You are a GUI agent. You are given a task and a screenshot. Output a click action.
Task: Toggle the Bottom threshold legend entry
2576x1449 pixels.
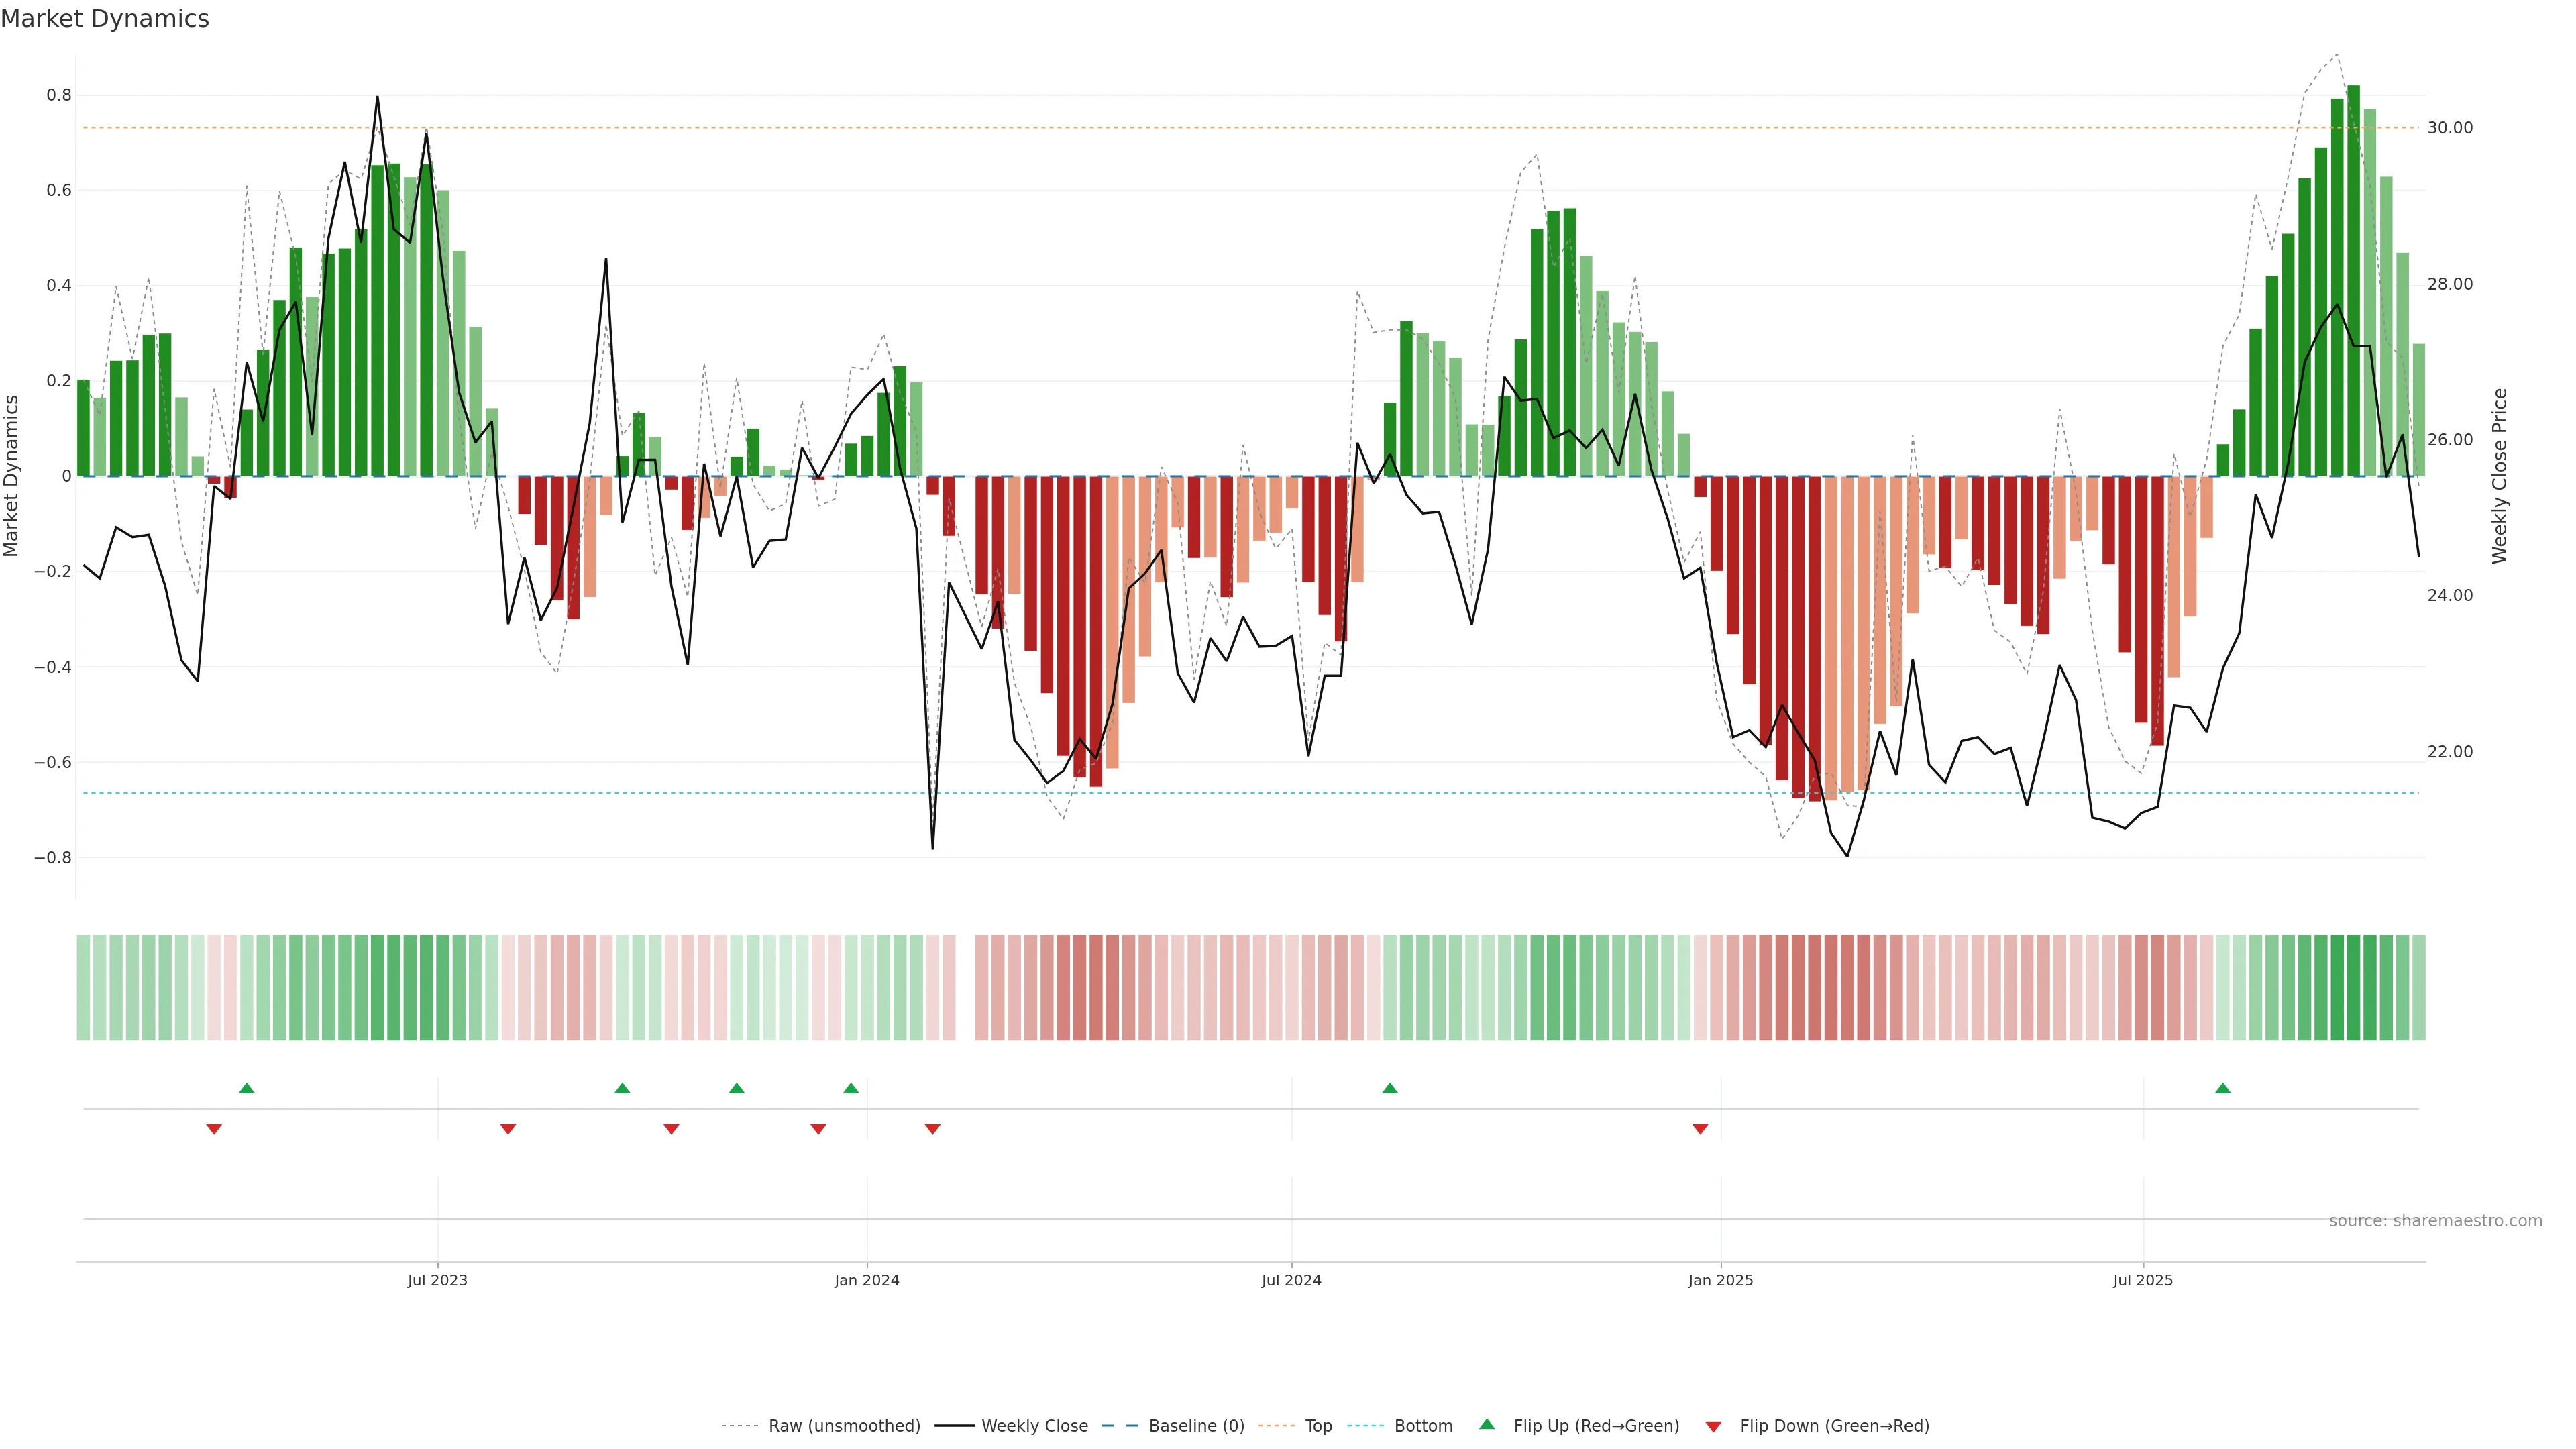[1423, 1426]
